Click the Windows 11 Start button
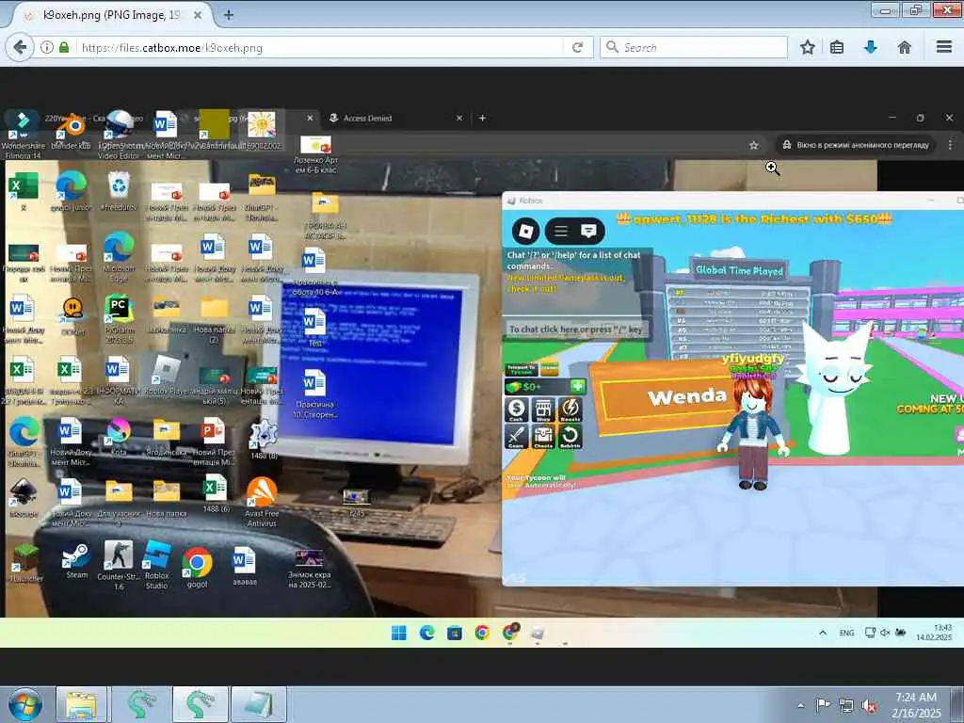This screenshot has width=964, height=723. [x=399, y=633]
